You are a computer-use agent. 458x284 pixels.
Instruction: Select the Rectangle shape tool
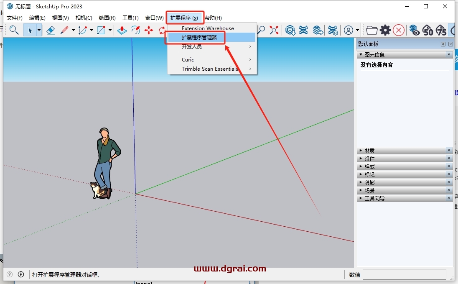point(101,30)
